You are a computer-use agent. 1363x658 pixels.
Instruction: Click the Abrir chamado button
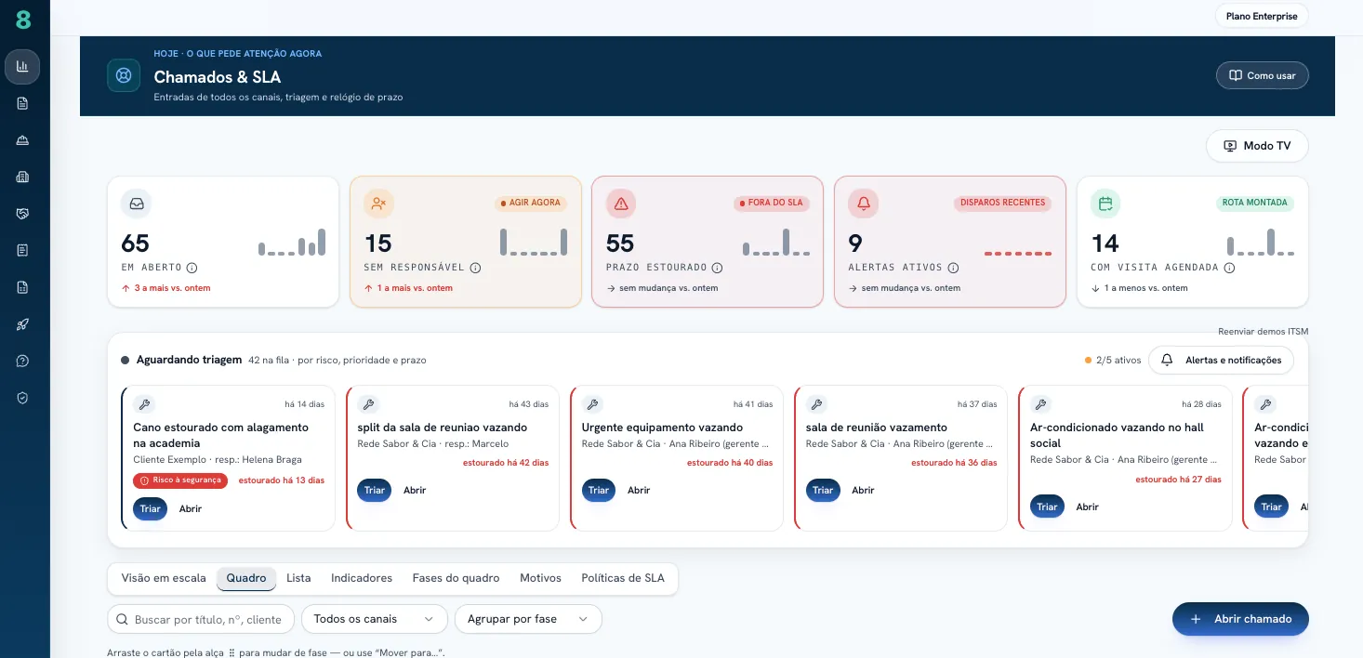click(1240, 619)
